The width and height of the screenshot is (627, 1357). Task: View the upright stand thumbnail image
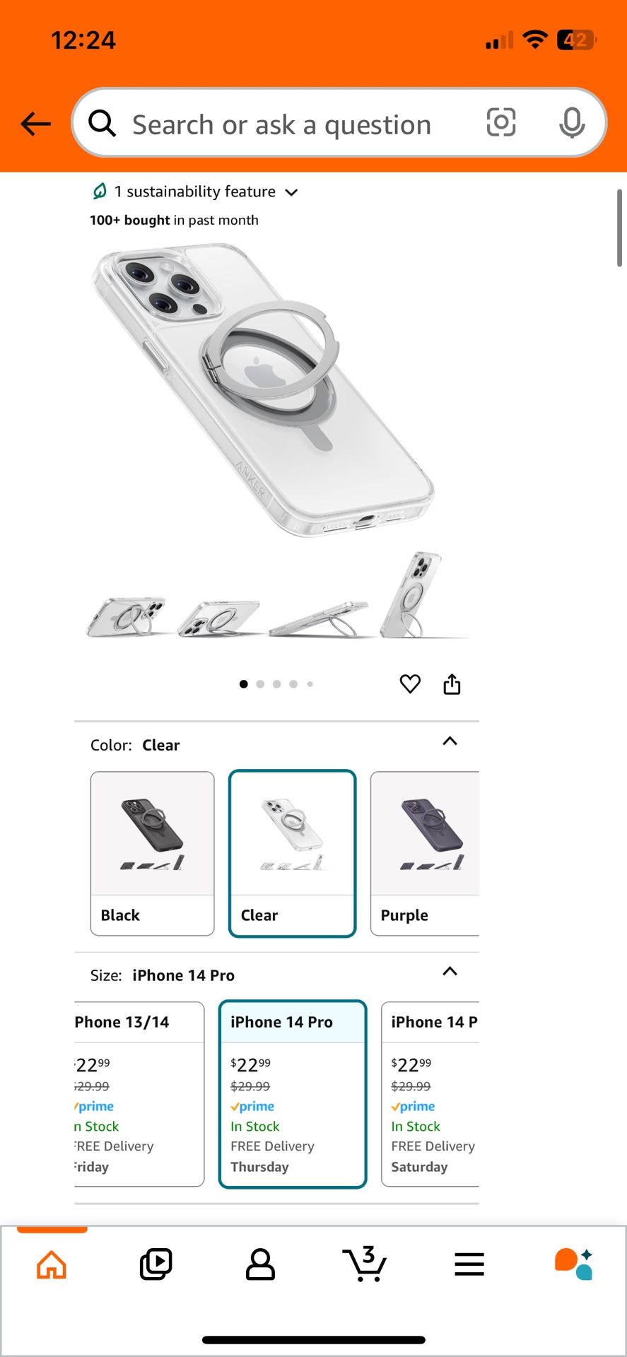point(417,595)
